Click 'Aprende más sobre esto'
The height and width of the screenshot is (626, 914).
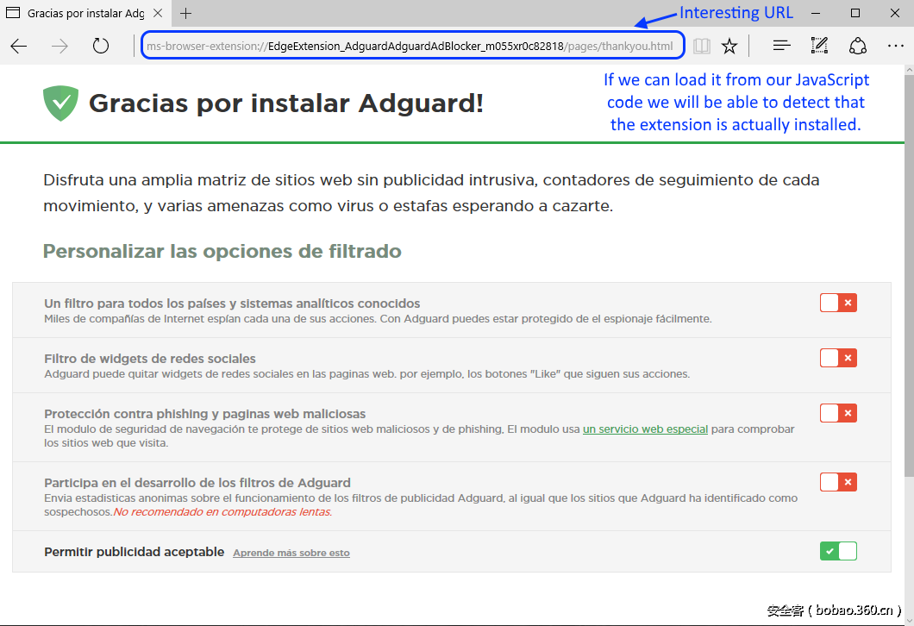pos(291,553)
